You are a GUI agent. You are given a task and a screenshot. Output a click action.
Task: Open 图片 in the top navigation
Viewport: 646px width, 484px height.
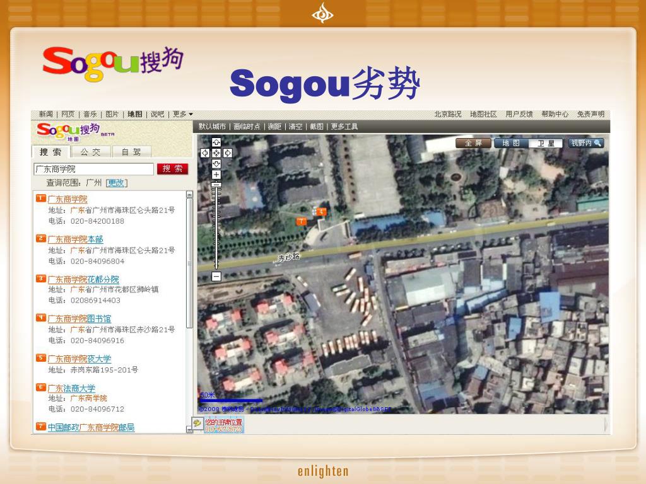[112, 114]
